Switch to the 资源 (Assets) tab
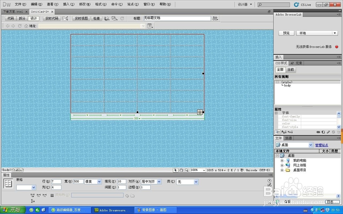This screenshot has width=343, height=214. 288,138
